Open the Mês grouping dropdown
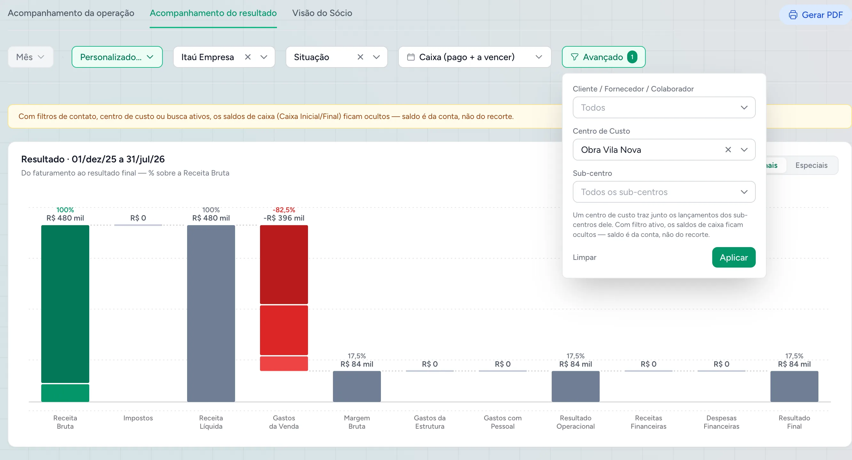The image size is (852, 460). coord(30,57)
